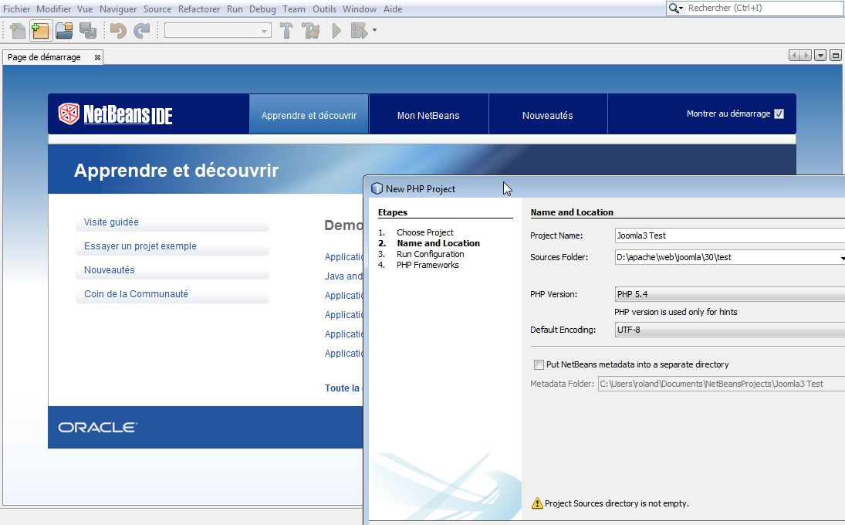Click 'Project Sources directory is not empty' message
The height and width of the screenshot is (525, 845).
tap(617, 503)
